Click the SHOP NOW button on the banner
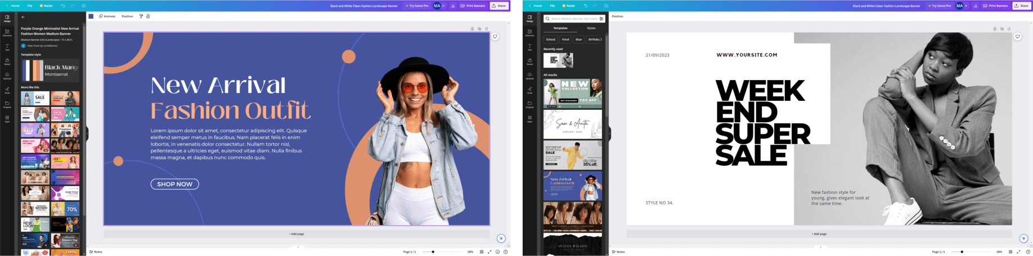1033x256 pixels. (x=175, y=184)
